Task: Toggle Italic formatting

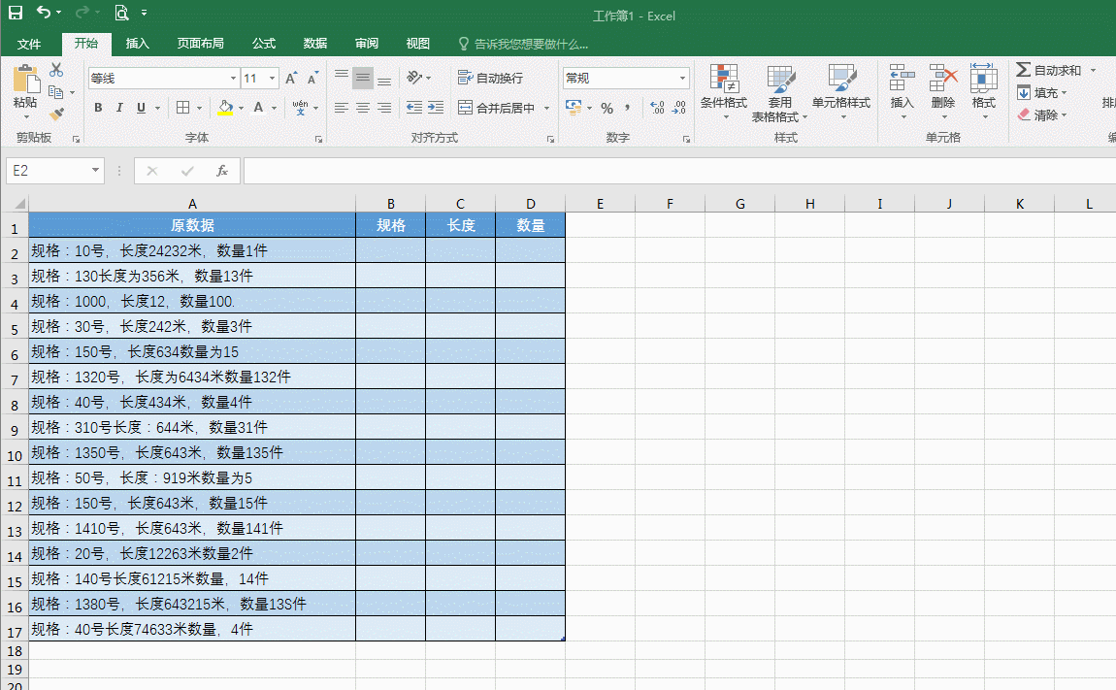Action: [x=119, y=108]
